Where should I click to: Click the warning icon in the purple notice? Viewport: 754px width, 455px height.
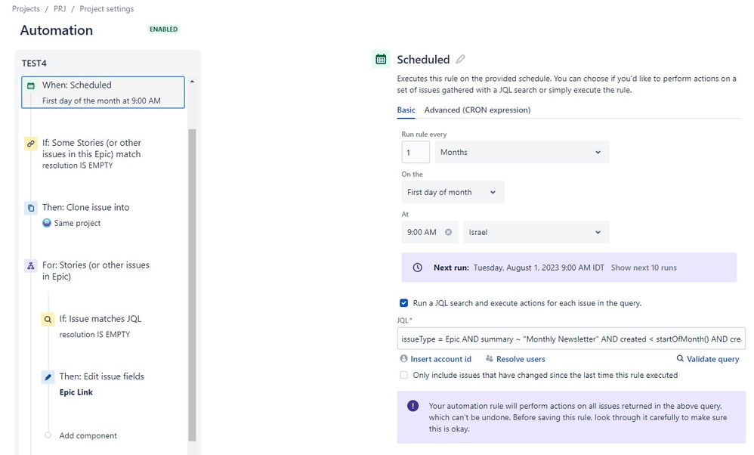click(x=413, y=406)
